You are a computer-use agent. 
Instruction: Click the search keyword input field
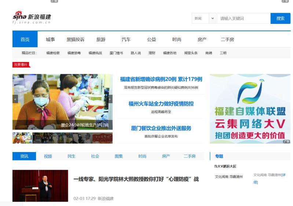pyautogui.click(x=243, y=18)
